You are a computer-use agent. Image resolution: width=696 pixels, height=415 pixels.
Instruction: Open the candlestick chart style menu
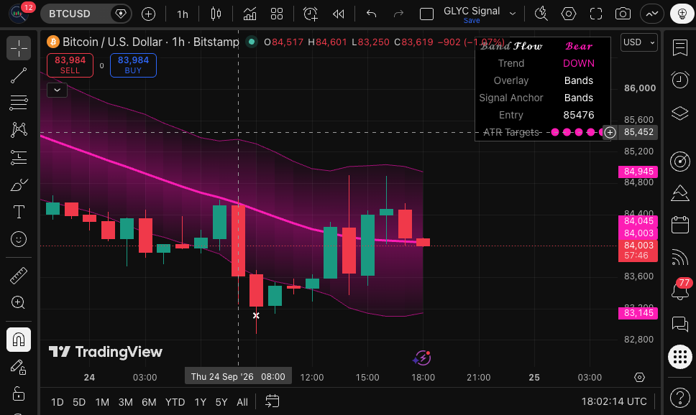pyautogui.click(x=216, y=14)
